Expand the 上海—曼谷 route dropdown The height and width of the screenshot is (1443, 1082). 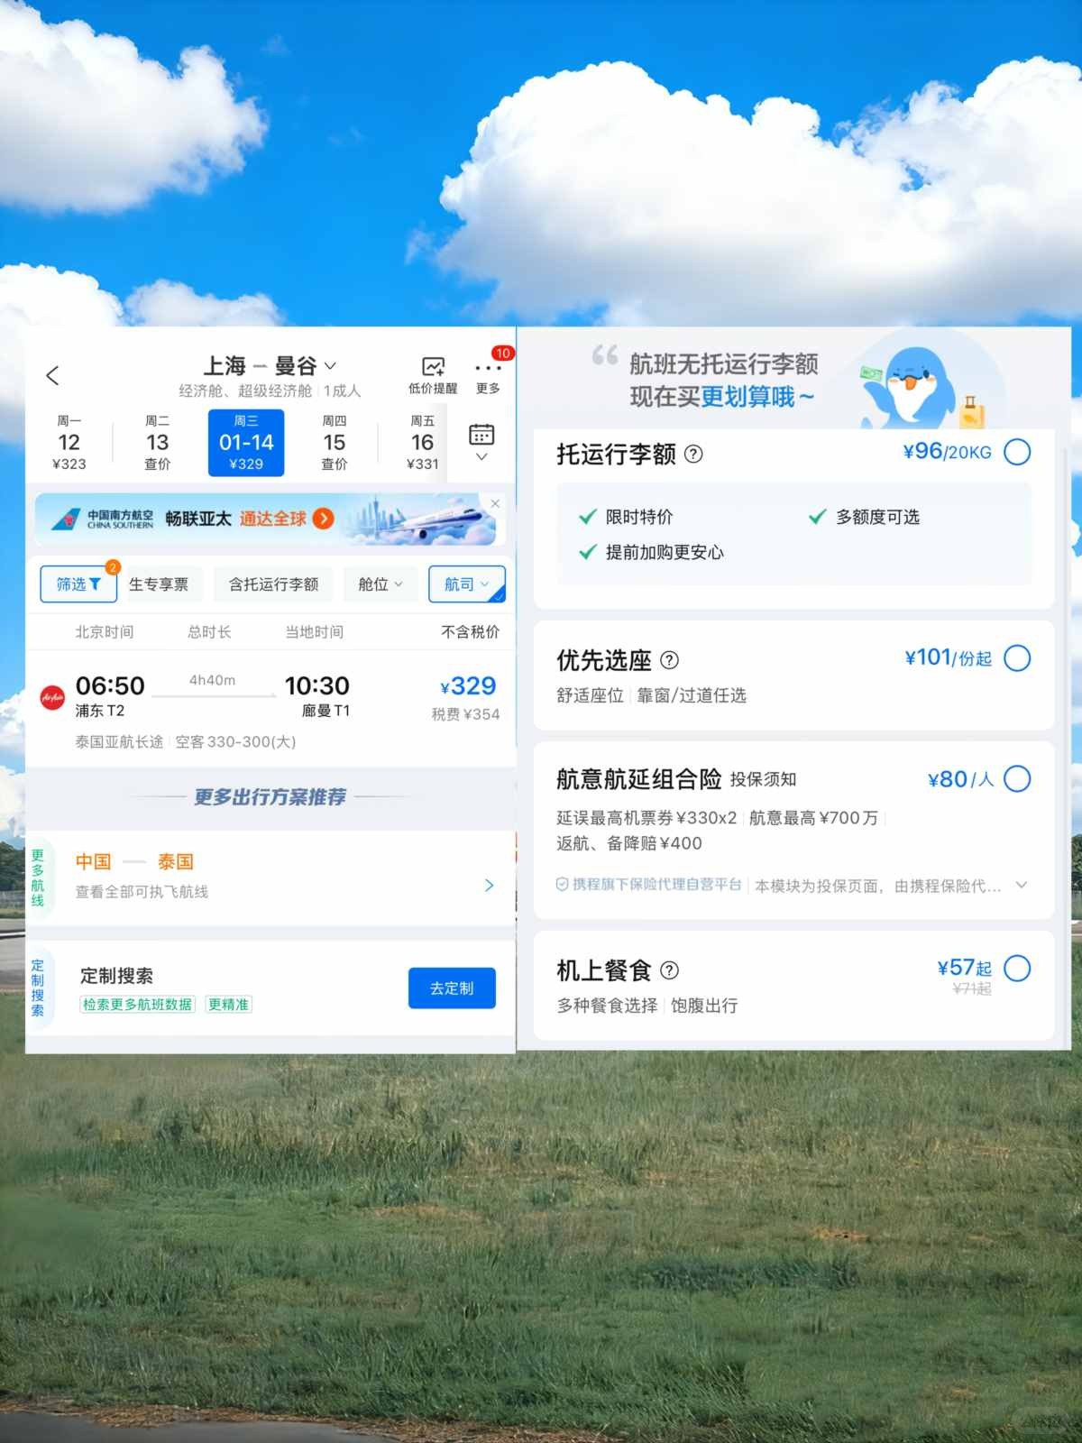click(330, 366)
